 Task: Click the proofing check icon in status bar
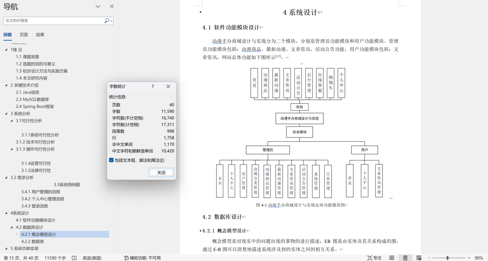click(74, 258)
